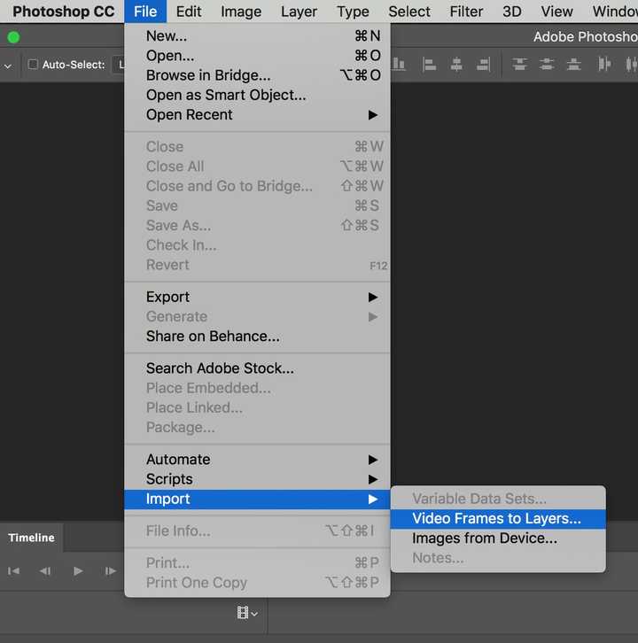Click the green window zoom button
Image resolution: width=638 pixels, height=643 pixels.
tap(13, 37)
